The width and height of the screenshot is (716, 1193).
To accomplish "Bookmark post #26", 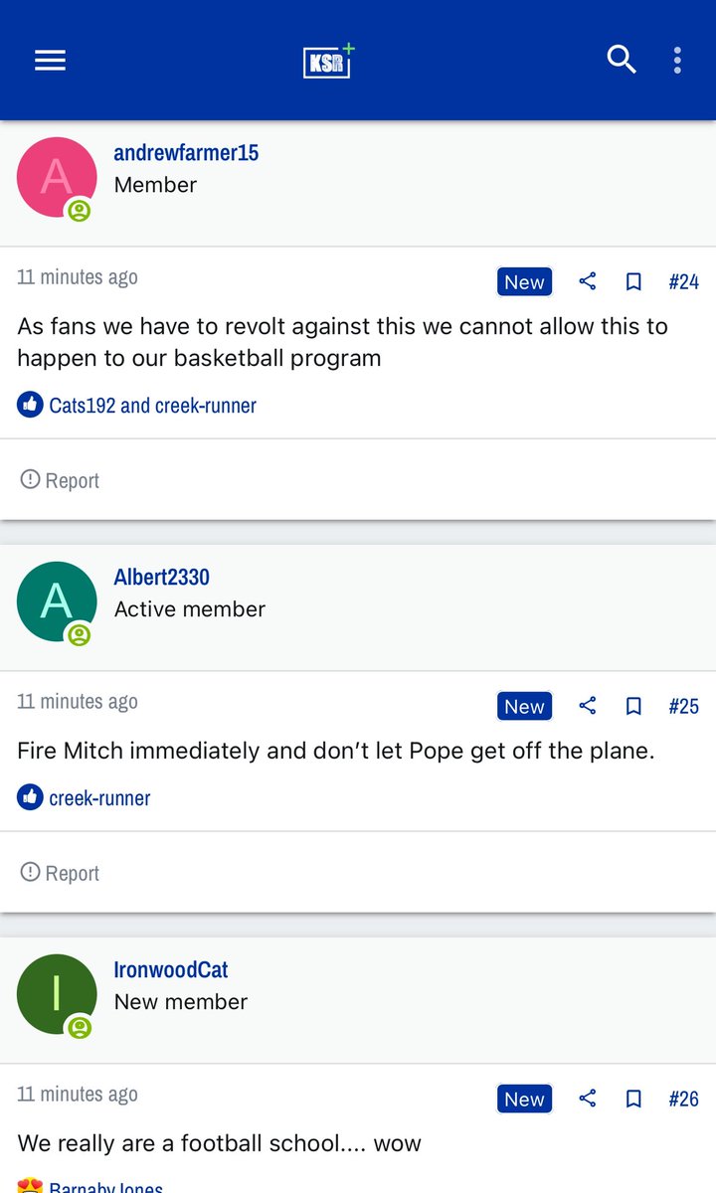I will click(x=633, y=1100).
